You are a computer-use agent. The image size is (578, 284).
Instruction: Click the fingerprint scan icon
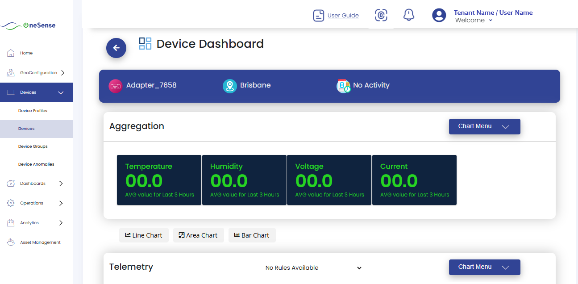point(381,15)
